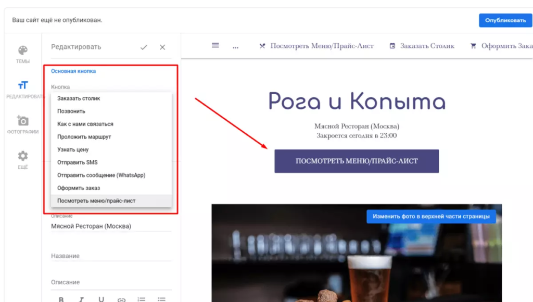Toggle bold formatting in the description editor
Image resolution: width=533 pixels, height=302 pixels.
tap(60, 298)
